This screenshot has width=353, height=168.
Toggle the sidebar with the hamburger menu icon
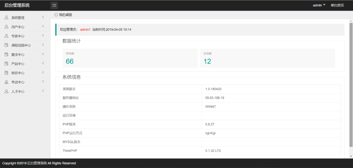(x=54, y=6)
